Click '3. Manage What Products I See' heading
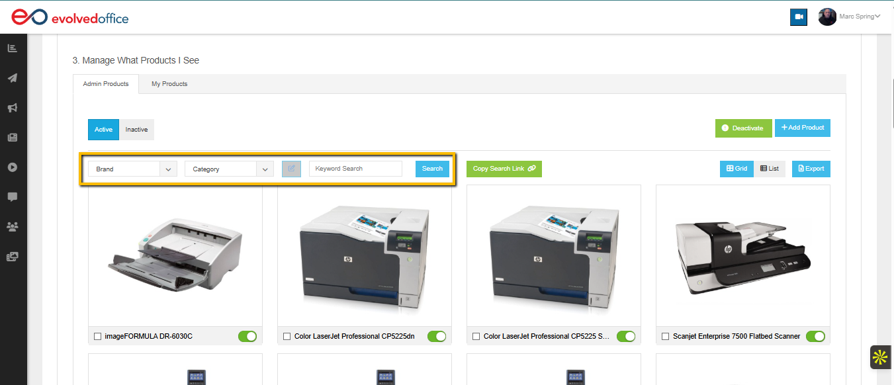The width and height of the screenshot is (894, 385). tap(136, 60)
